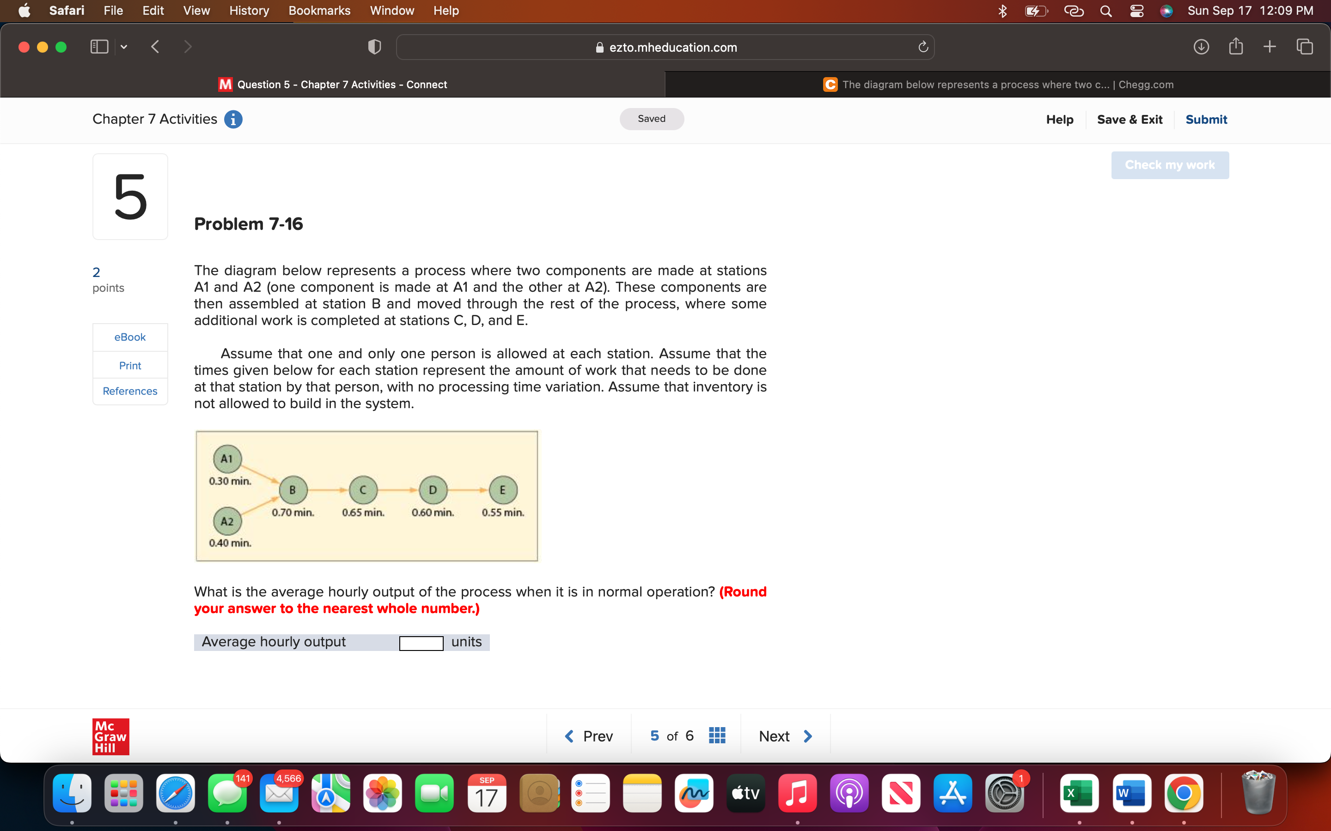Screen dimensions: 1331x831
Task: Open the History menu in the menu bar
Action: coord(249,11)
